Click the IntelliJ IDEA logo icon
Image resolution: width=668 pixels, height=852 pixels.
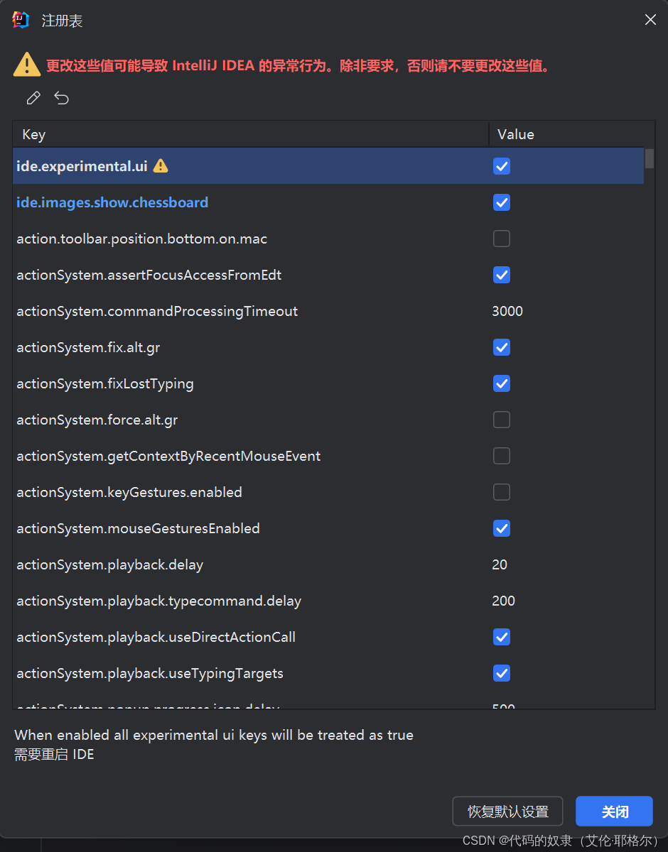pos(21,20)
